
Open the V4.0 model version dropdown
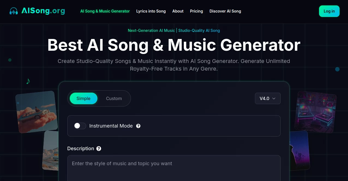pos(268,98)
